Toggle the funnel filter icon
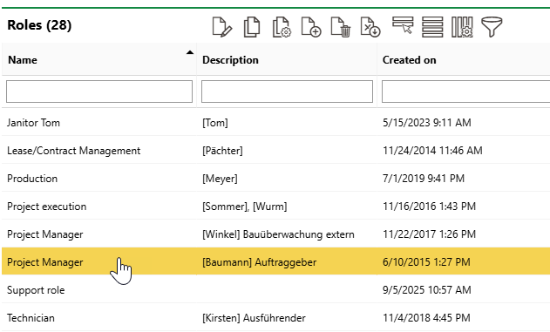550x332 pixels. 492,27
